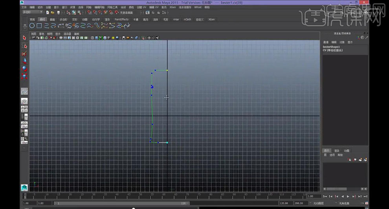
Task: Go to end of playback range
Action: pos(365,196)
